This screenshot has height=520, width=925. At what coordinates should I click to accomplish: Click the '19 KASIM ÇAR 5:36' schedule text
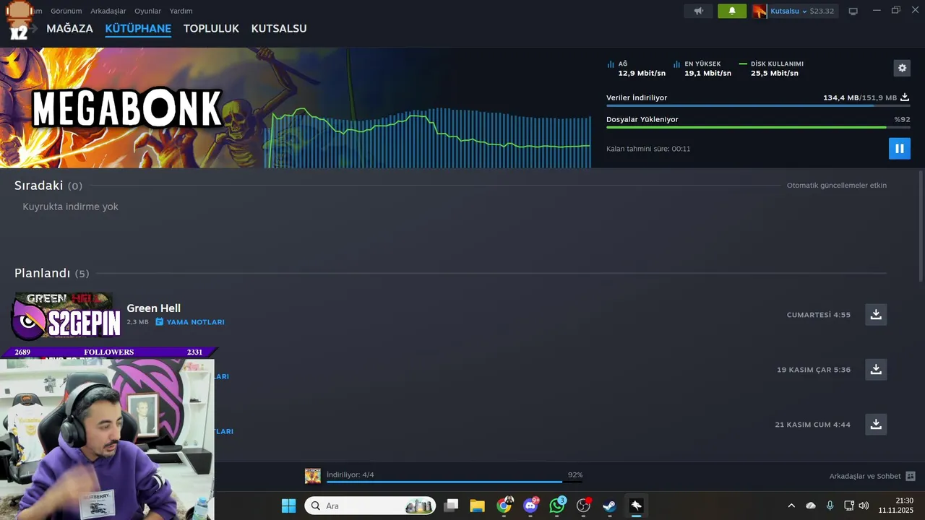point(814,370)
